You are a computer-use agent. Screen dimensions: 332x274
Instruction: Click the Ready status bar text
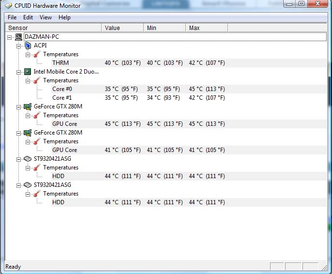[x=13, y=267]
